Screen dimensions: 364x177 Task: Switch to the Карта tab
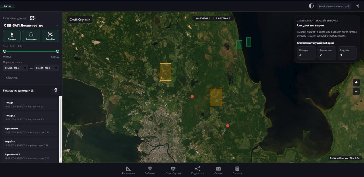(7, 6)
